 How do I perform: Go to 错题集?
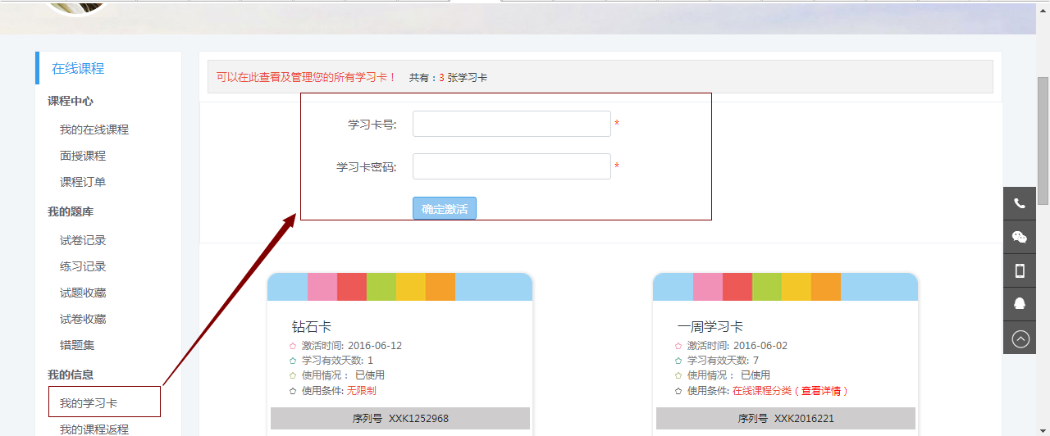point(77,345)
